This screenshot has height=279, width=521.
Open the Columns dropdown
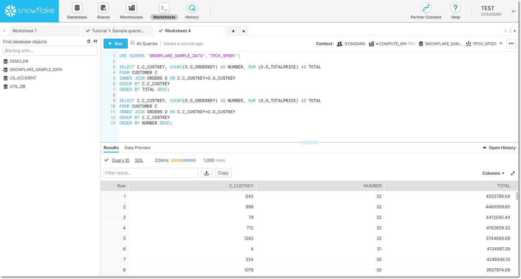click(x=493, y=173)
